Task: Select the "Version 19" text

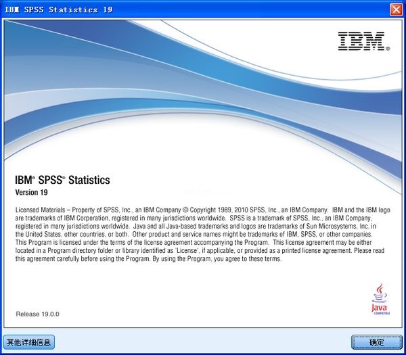Action: click(31, 192)
